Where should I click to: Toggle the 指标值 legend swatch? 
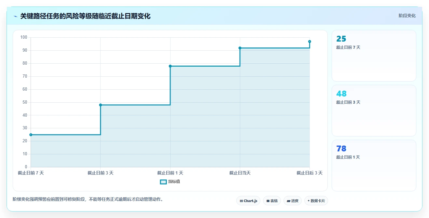click(x=163, y=182)
